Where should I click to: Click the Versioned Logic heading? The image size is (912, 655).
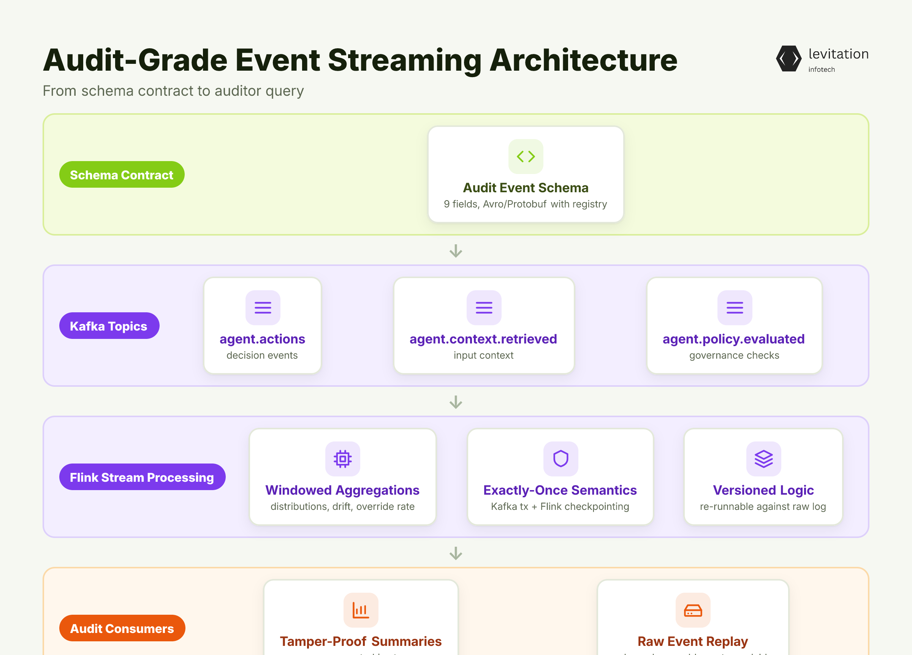(x=763, y=490)
